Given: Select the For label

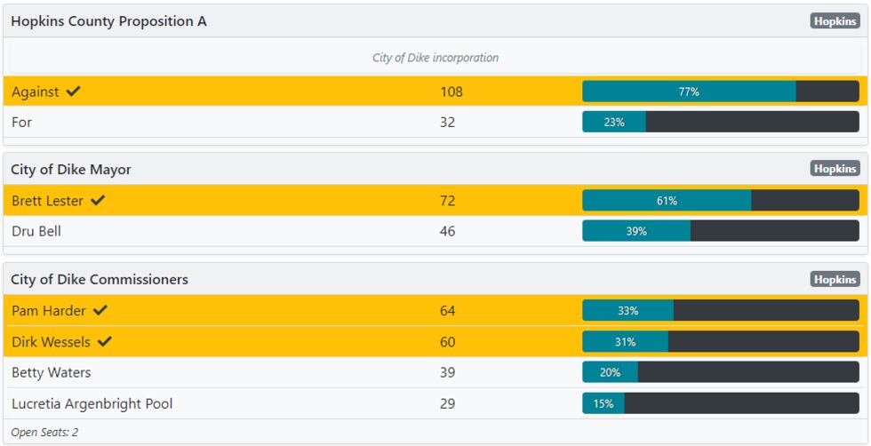Looking at the screenshot, I should pyautogui.click(x=21, y=122).
